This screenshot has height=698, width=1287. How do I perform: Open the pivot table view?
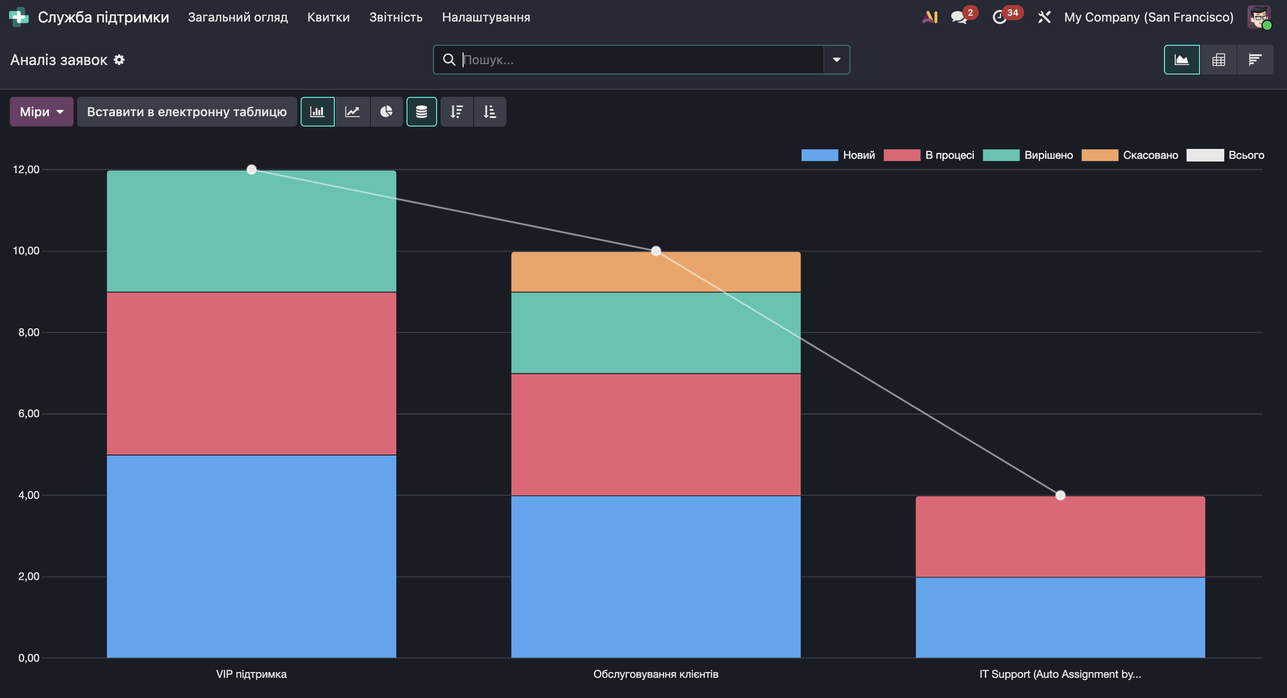[x=1219, y=60]
